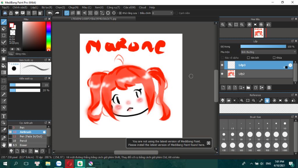Click the horizontal canvas scrollbar
Viewport: 298px width, 168px height.
point(136,152)
